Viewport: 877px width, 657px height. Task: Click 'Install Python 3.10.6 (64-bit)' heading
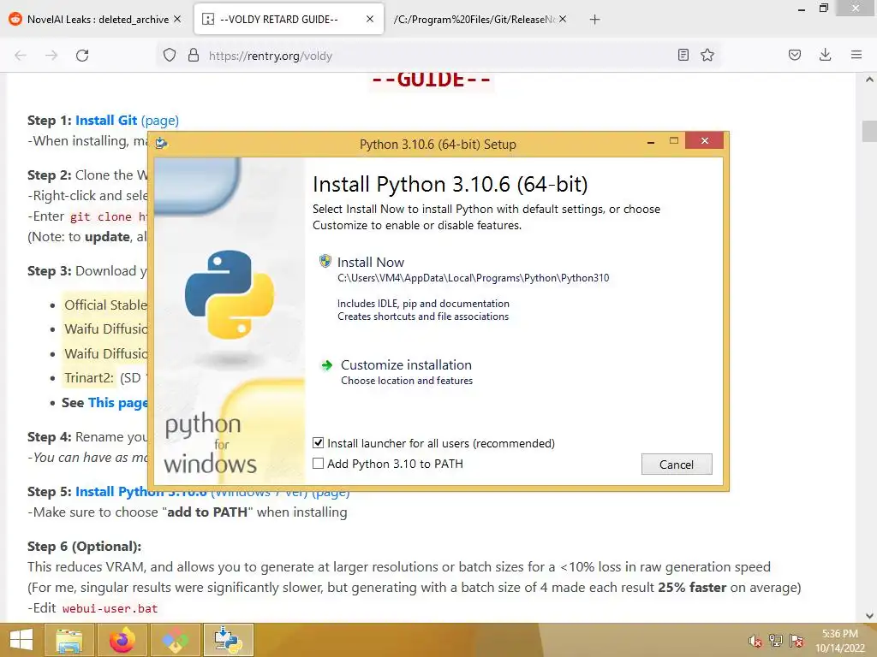click(450, 185)
